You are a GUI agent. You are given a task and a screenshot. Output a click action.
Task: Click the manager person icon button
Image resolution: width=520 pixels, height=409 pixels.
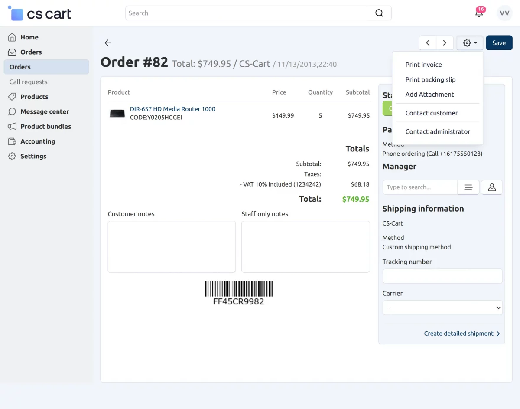pyautogui.click(x=492, y=187)
